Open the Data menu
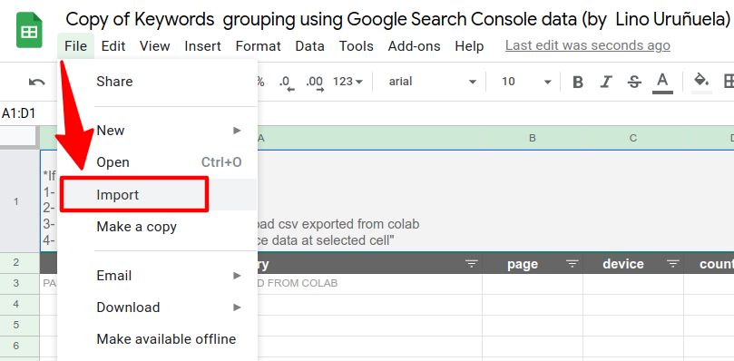The width and height of the screenshot is (734, 361). 310,46
